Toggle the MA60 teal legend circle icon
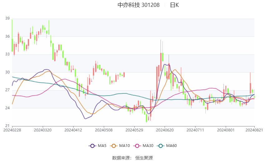This screenshot has width=265, height=161. pos(161,146)
